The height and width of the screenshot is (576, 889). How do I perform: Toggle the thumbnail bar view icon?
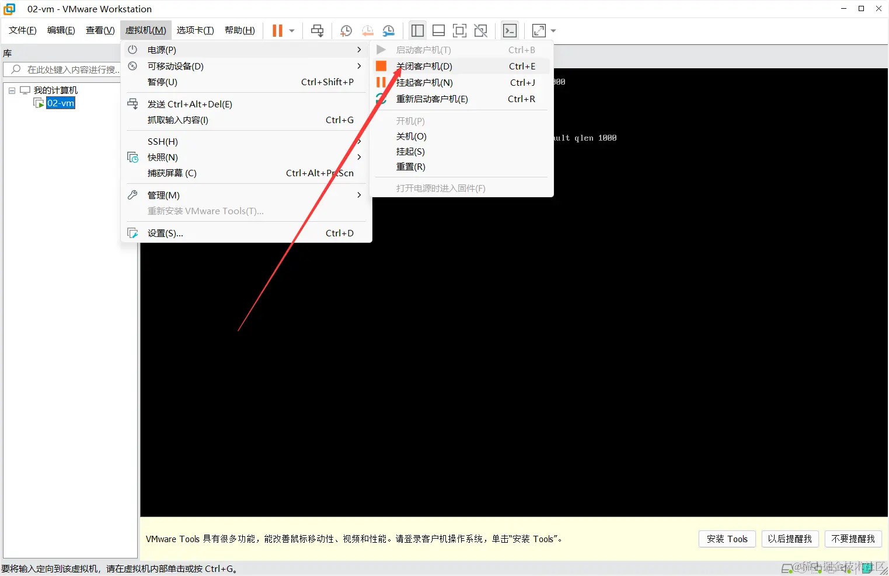438,30
